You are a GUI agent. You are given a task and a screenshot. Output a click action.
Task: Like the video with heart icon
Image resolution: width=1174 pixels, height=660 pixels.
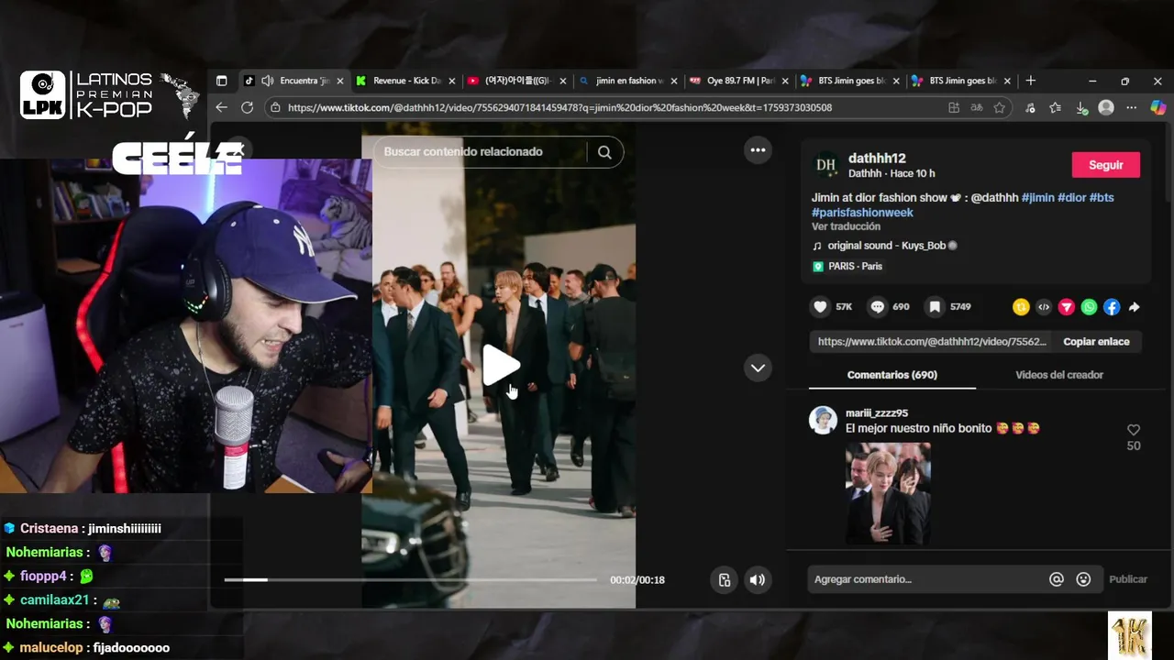821,307
